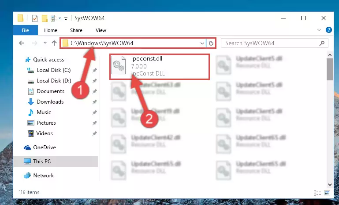Image resolution: width=339 pixels, height=205 pixels.
Task: Go forward with the right arrow
Action: pyautogui.click(x=34, y=43)
